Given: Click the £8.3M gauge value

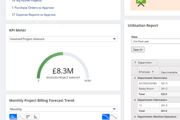Looking at the screenshot, I should (x=63, y=71).
